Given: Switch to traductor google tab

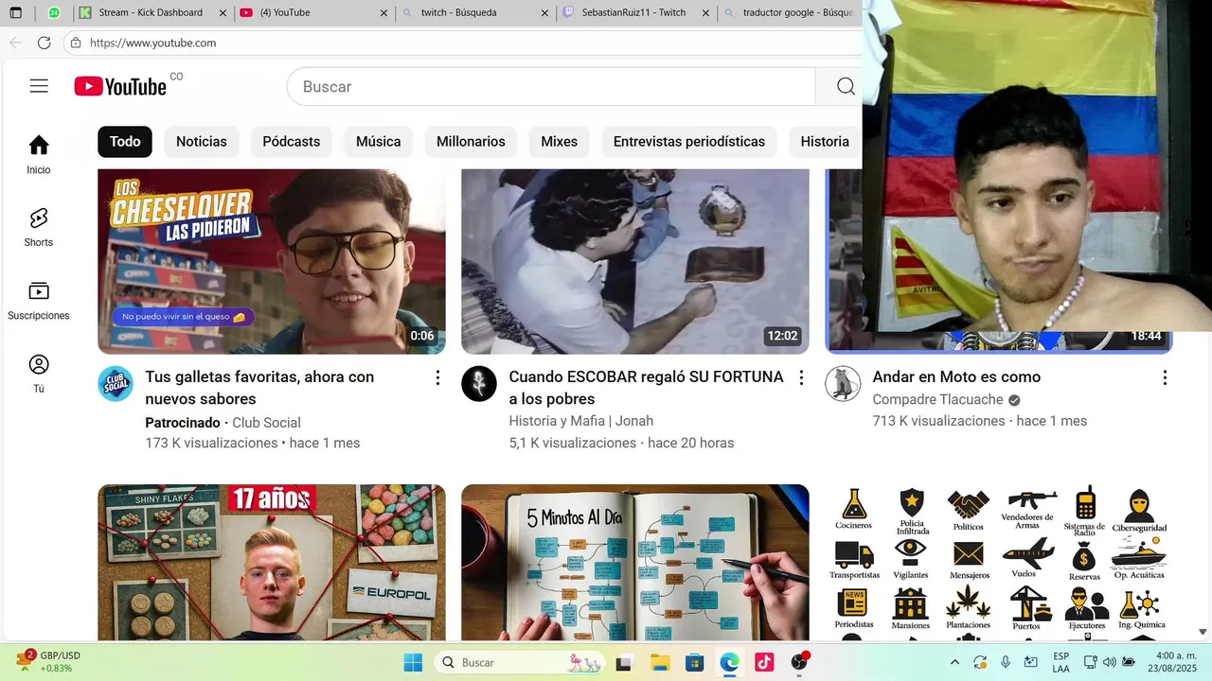Looking at the screenshot, I should click(791, 13).
